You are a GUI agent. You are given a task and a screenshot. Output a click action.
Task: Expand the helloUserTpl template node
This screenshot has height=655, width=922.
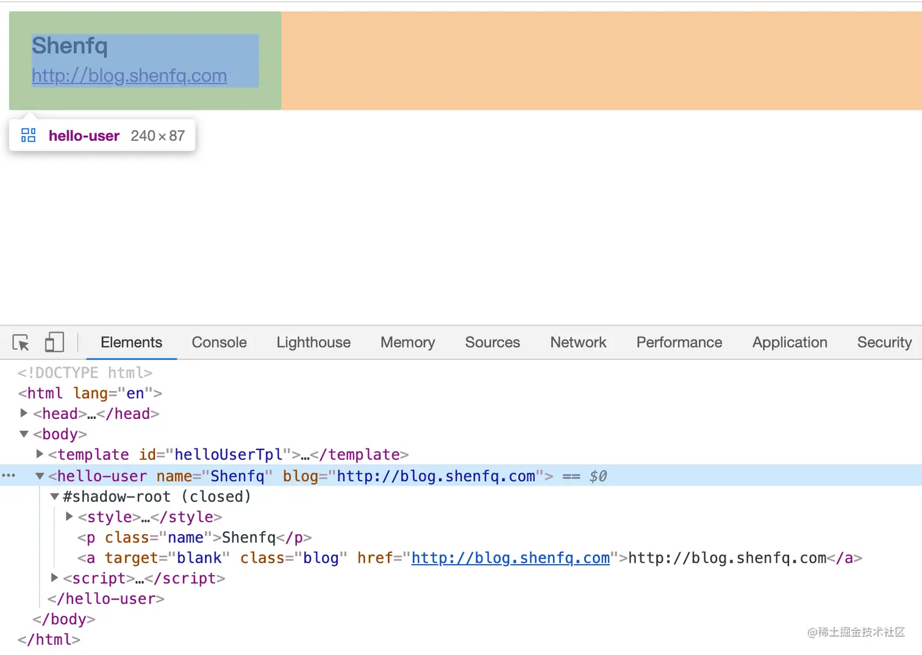click(x=40, y=454)
